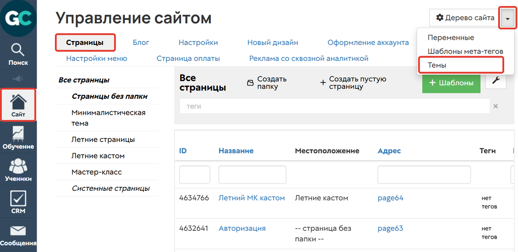Image resolution: width=518 pixels, height=252 pixels.
Task: Clear the tags field with X icon
Action: pos(495,106)
